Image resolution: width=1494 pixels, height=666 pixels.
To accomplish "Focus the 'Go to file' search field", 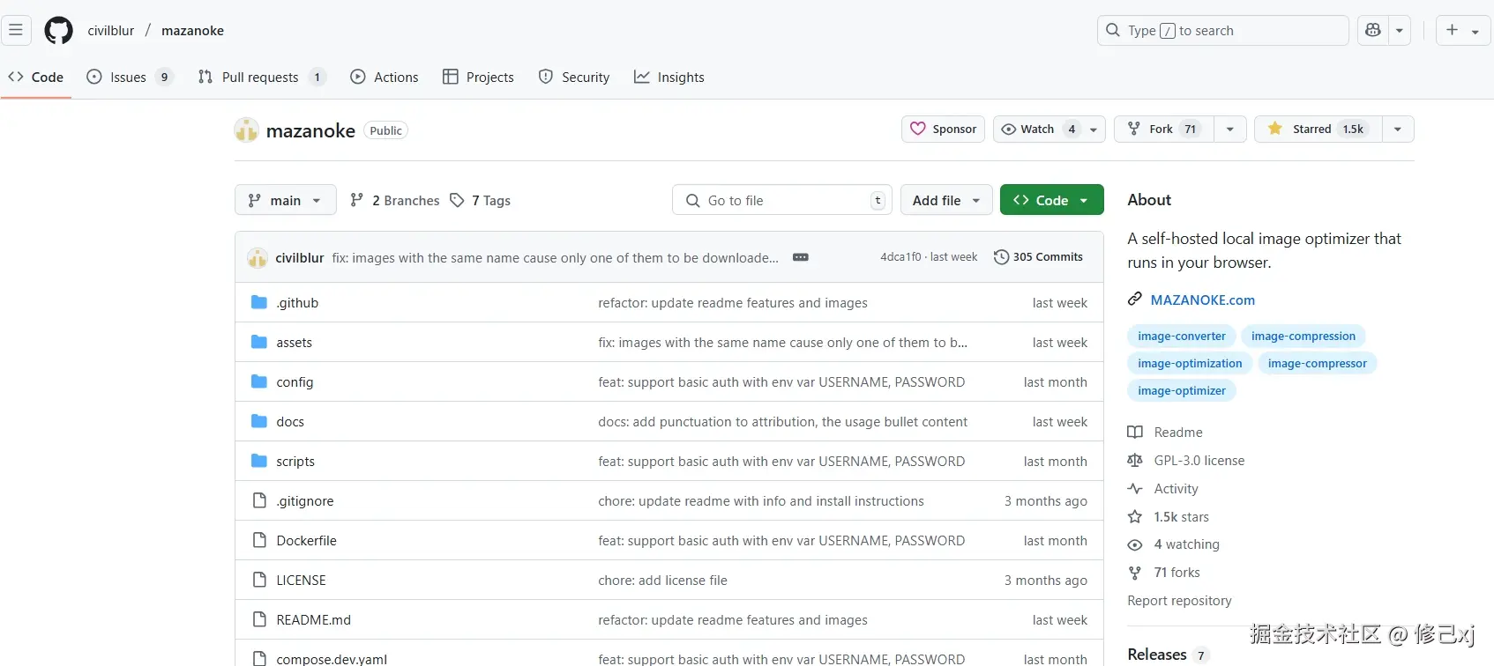I will [781, 200].
